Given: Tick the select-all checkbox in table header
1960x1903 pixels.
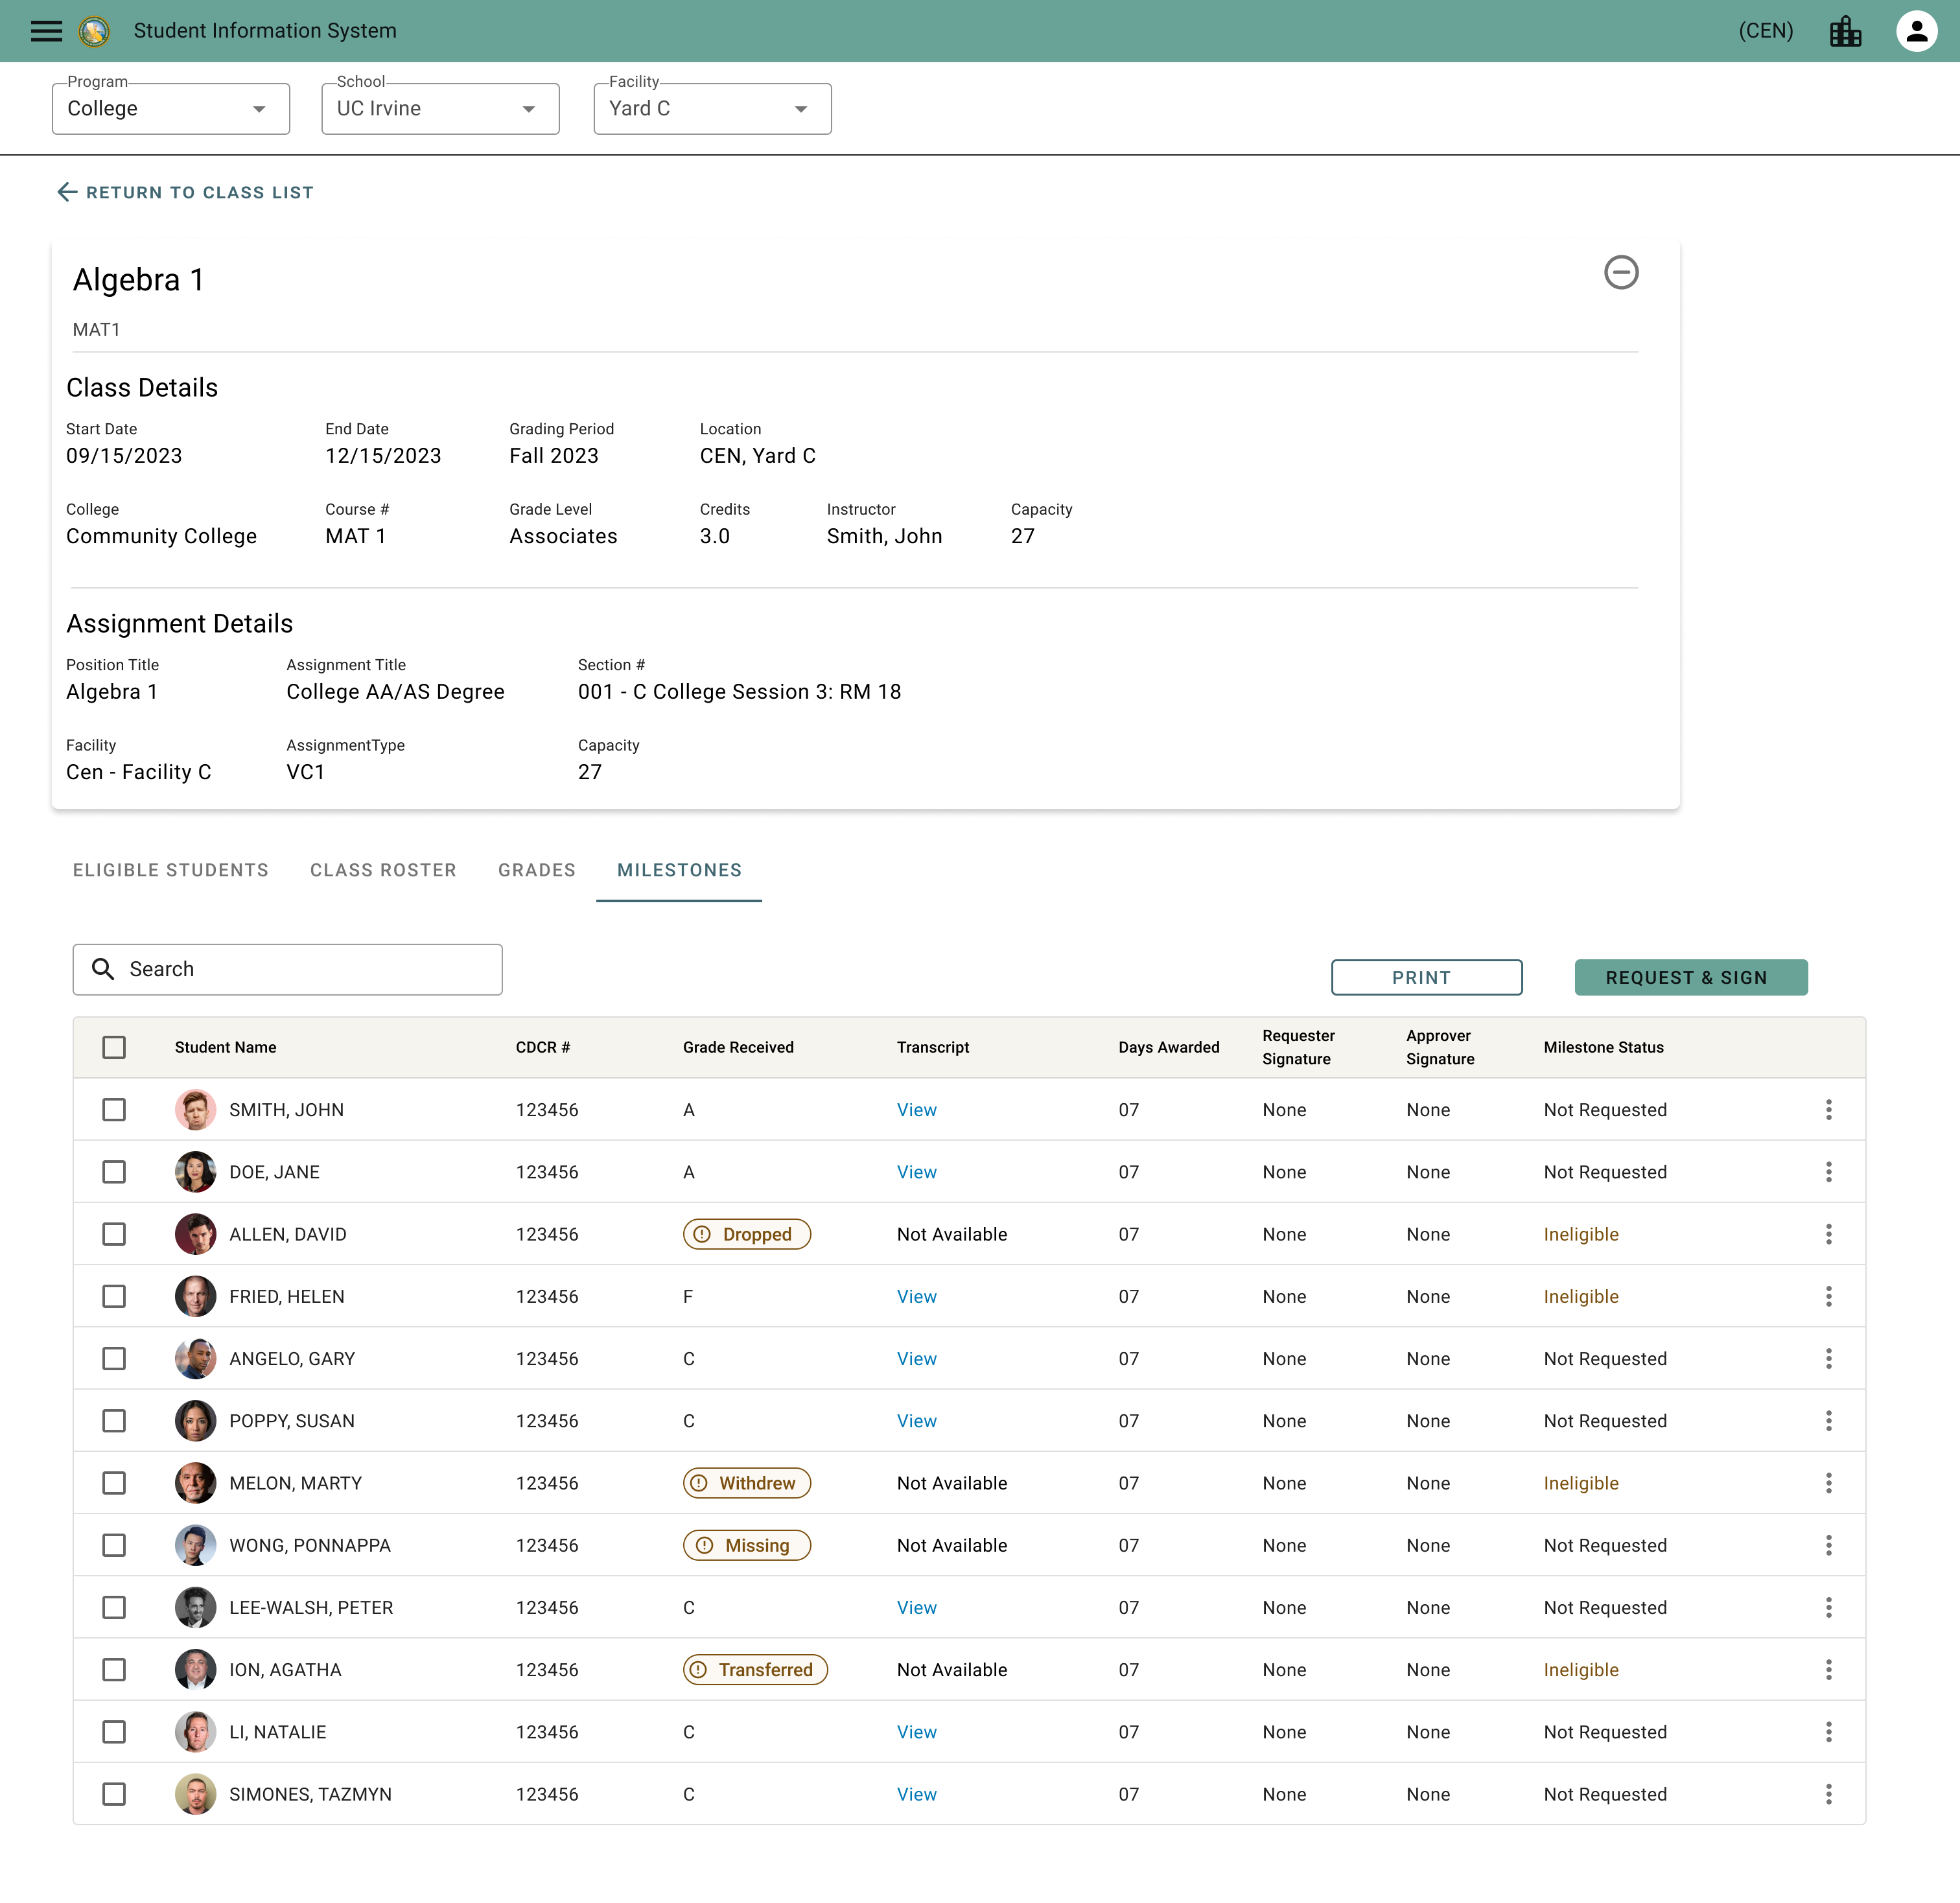Looking at the screenshot, I should tap(114, 1046).
